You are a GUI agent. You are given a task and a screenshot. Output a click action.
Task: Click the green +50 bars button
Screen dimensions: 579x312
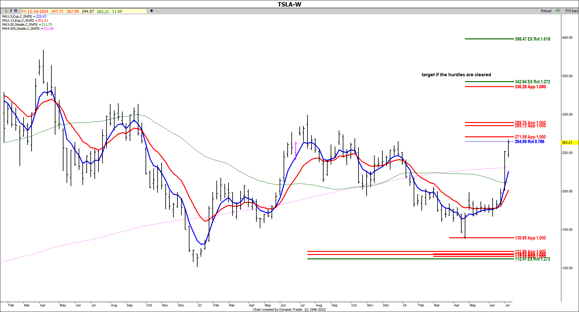pyautogui.click(x=557, y=11)
